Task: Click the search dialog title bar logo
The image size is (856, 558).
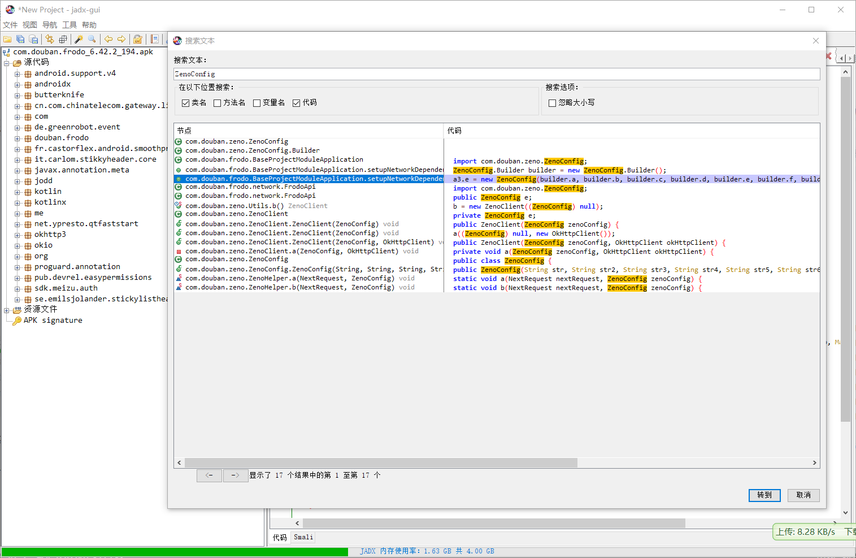Action: (177, 41)
